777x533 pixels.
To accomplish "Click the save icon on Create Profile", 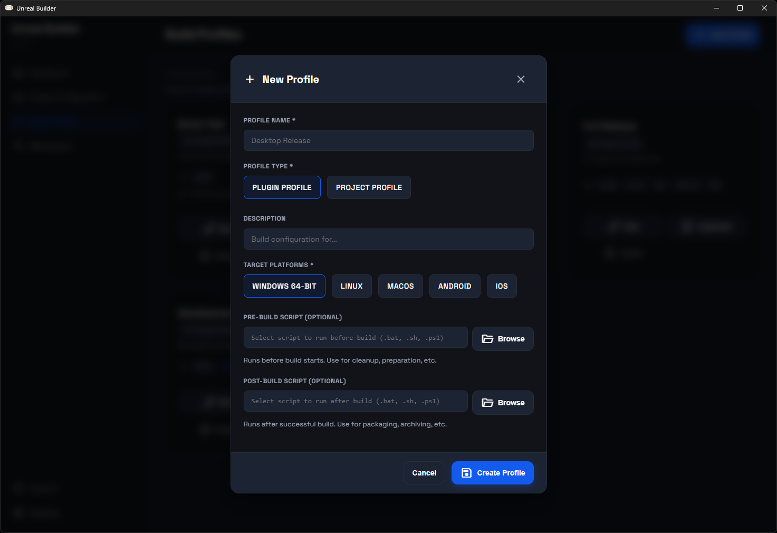I will (x=466, y=473).
